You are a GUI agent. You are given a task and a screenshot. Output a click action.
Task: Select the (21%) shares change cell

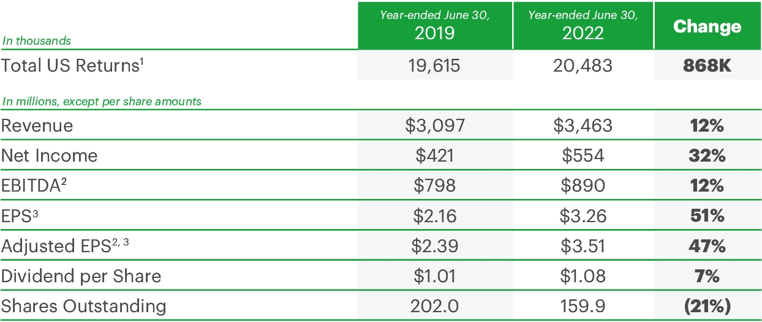pyautogui.click(x=707, y=305)
